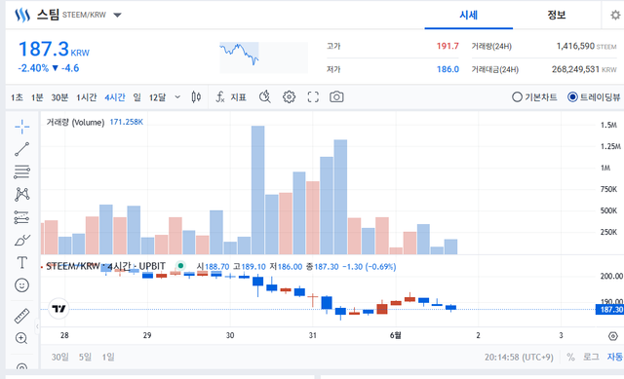Screen dimensions: 624x379
Task: Select the text annotation tool
Action: coord(21,262)
